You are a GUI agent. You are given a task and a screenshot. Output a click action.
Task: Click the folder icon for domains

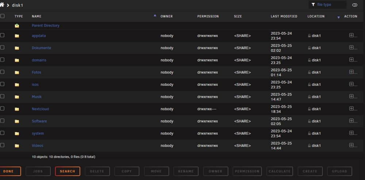pyautogui.click(x=17, y=60)
